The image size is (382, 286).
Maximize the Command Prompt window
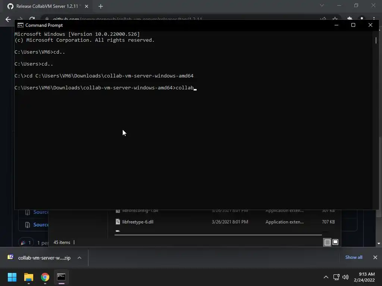point(353,25)
